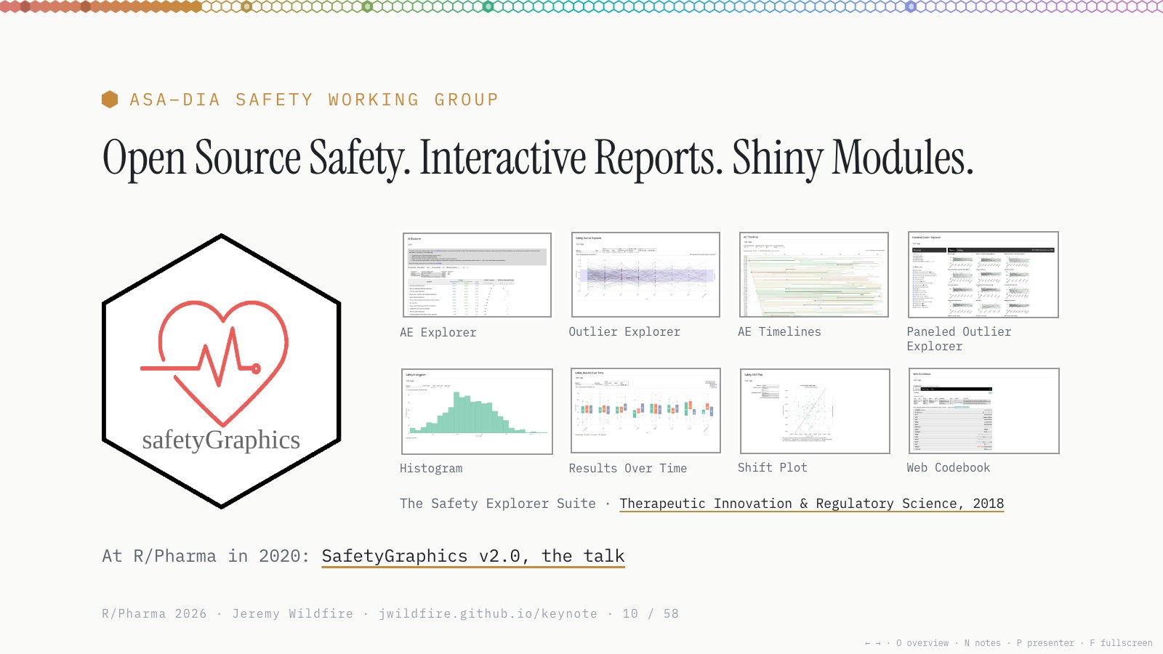The height and width of the screenshot is (654, 1163).
Task: Click 'jwildfire.github.io/keynote' in the footer
Action: (488, 613)
